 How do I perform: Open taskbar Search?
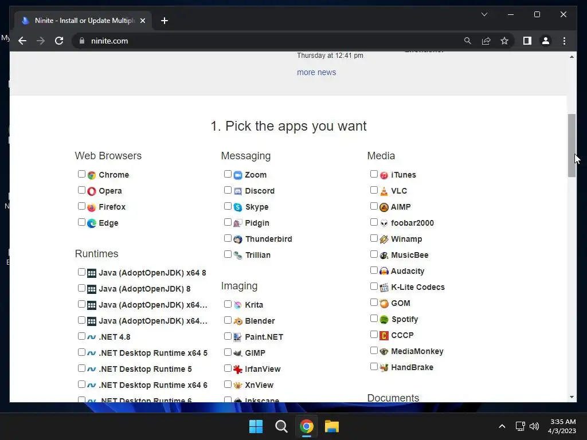[x=281, y=426]
